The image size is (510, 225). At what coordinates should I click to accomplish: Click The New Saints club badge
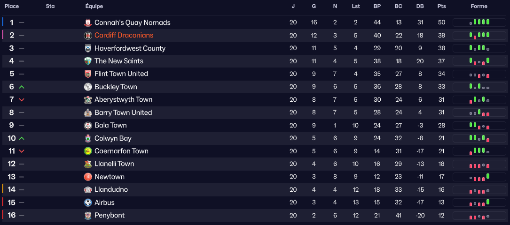click(88, 61)
